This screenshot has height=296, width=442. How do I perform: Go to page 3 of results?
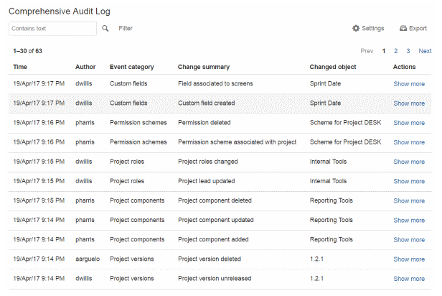click(408, 51)
